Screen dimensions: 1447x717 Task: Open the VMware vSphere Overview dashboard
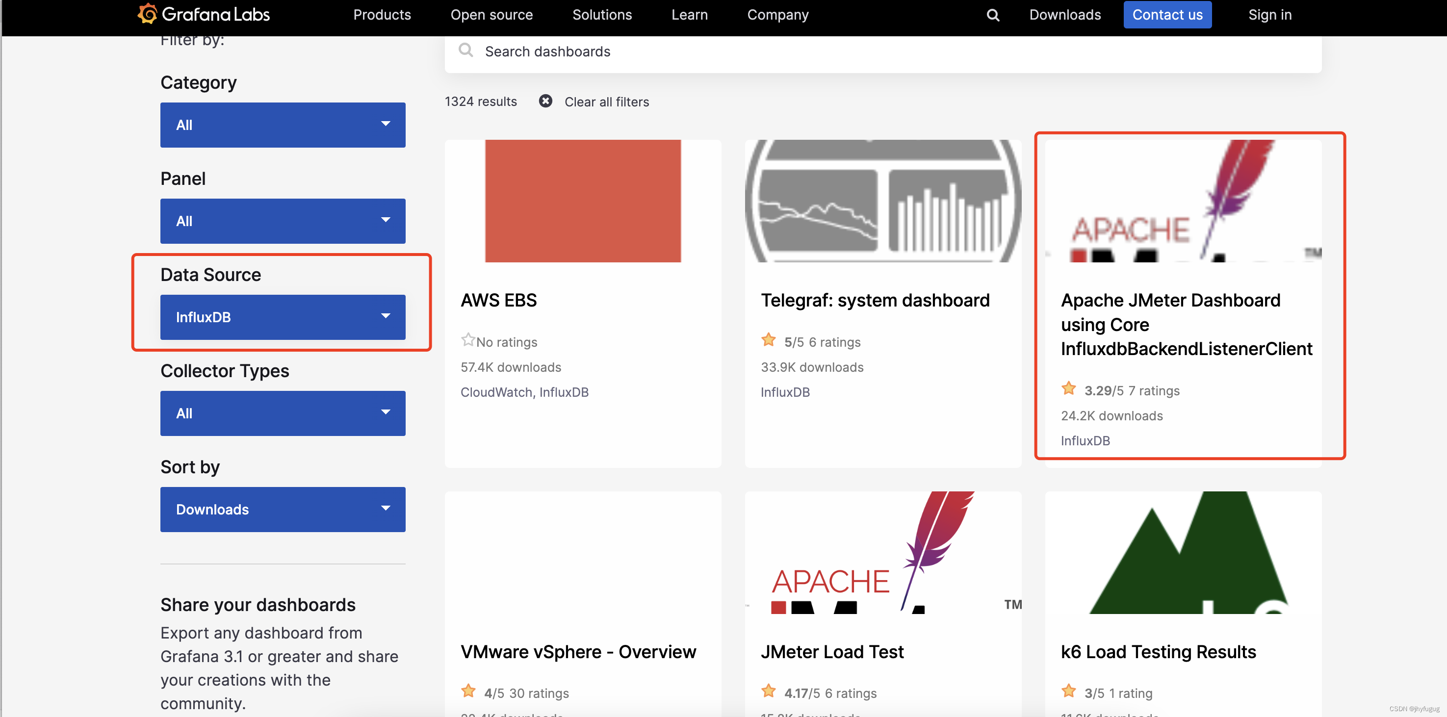[x=578, y=651]
